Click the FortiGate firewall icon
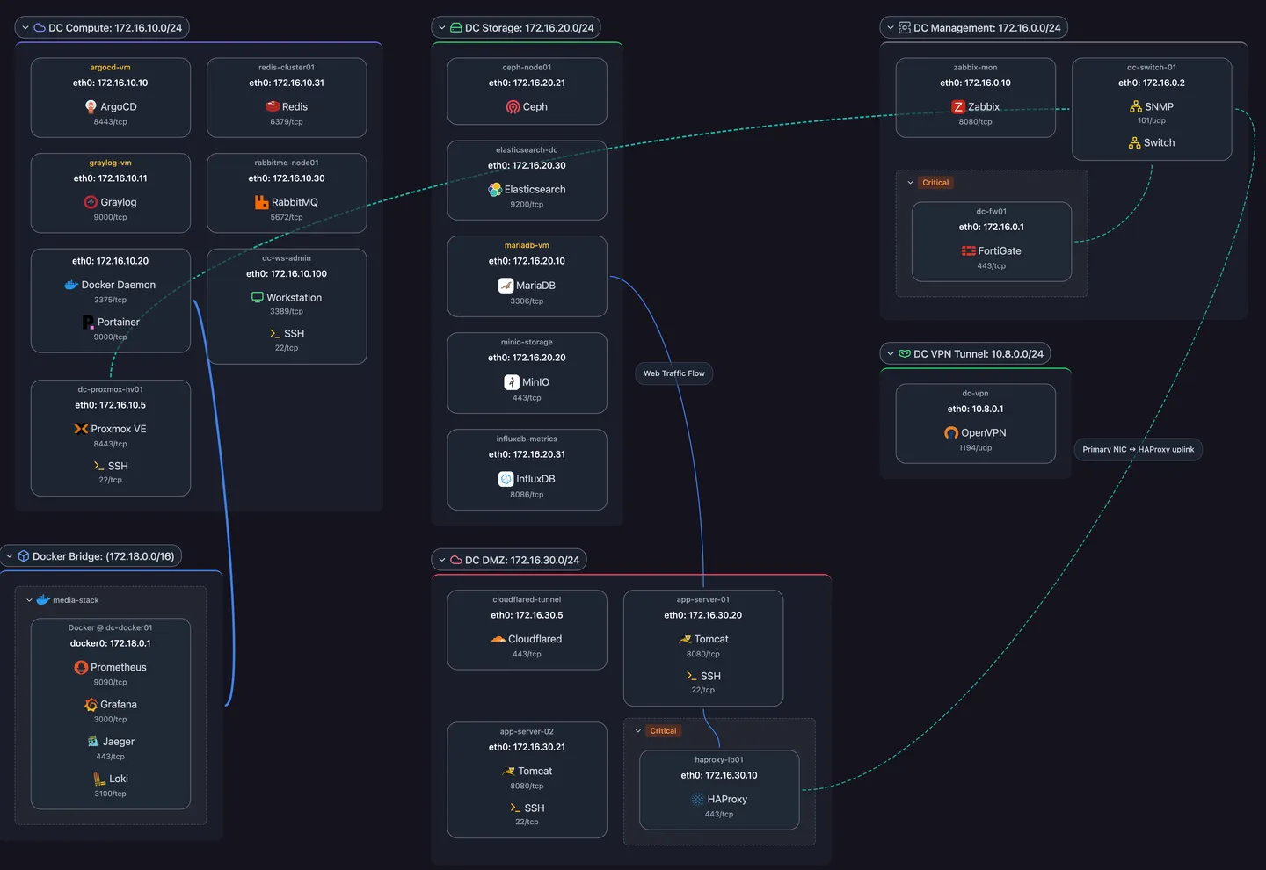This screenshot has height=870, width=1266. tap(968, 250)
